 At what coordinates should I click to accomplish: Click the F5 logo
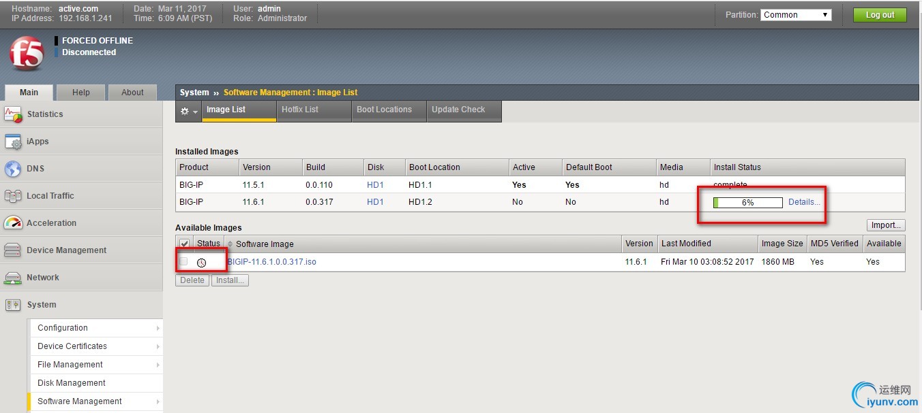pos(27,54)
